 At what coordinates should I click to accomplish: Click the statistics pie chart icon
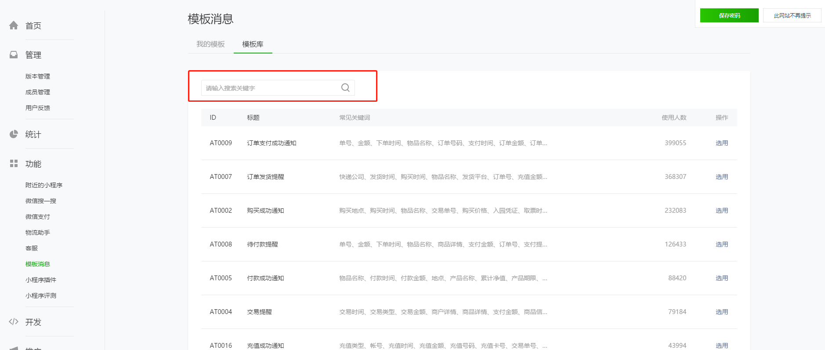pos(14,134)
